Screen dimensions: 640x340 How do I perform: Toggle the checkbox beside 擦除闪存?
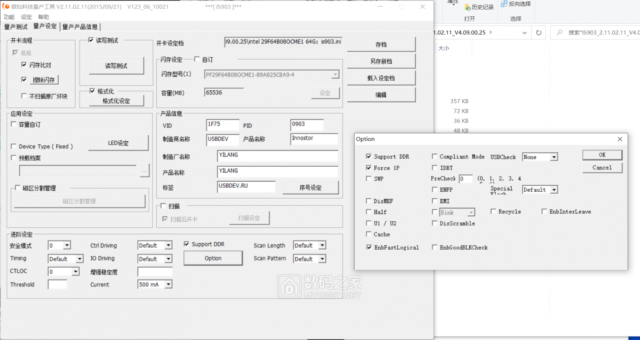(24, 80)
